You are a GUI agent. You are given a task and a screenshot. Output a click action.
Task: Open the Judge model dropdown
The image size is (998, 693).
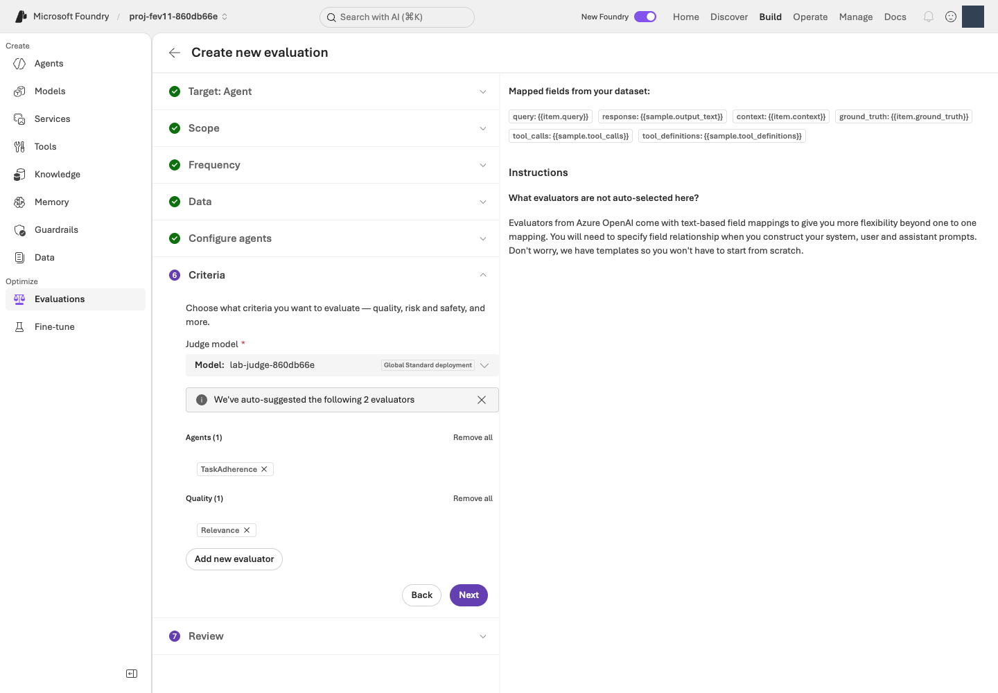[x=342, y=365]
